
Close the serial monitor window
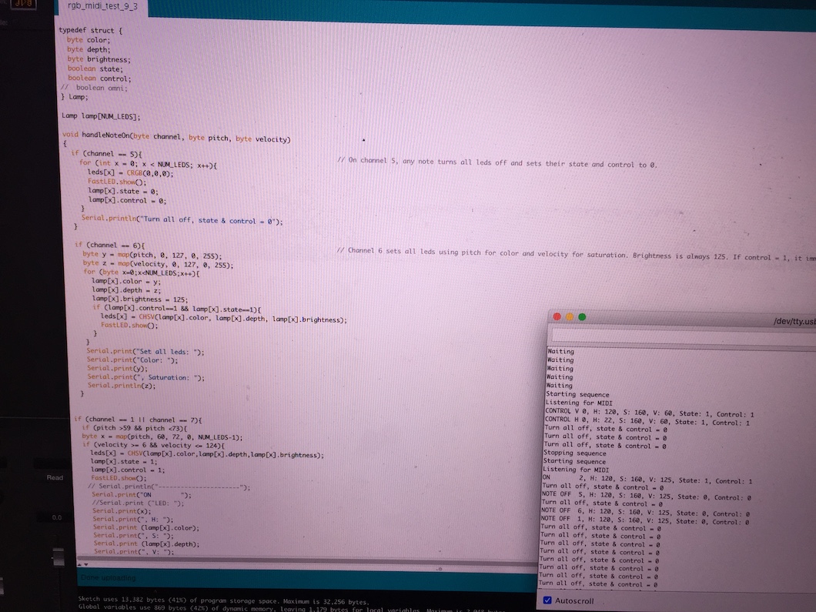pyautogui.click(x=557, y=317)
